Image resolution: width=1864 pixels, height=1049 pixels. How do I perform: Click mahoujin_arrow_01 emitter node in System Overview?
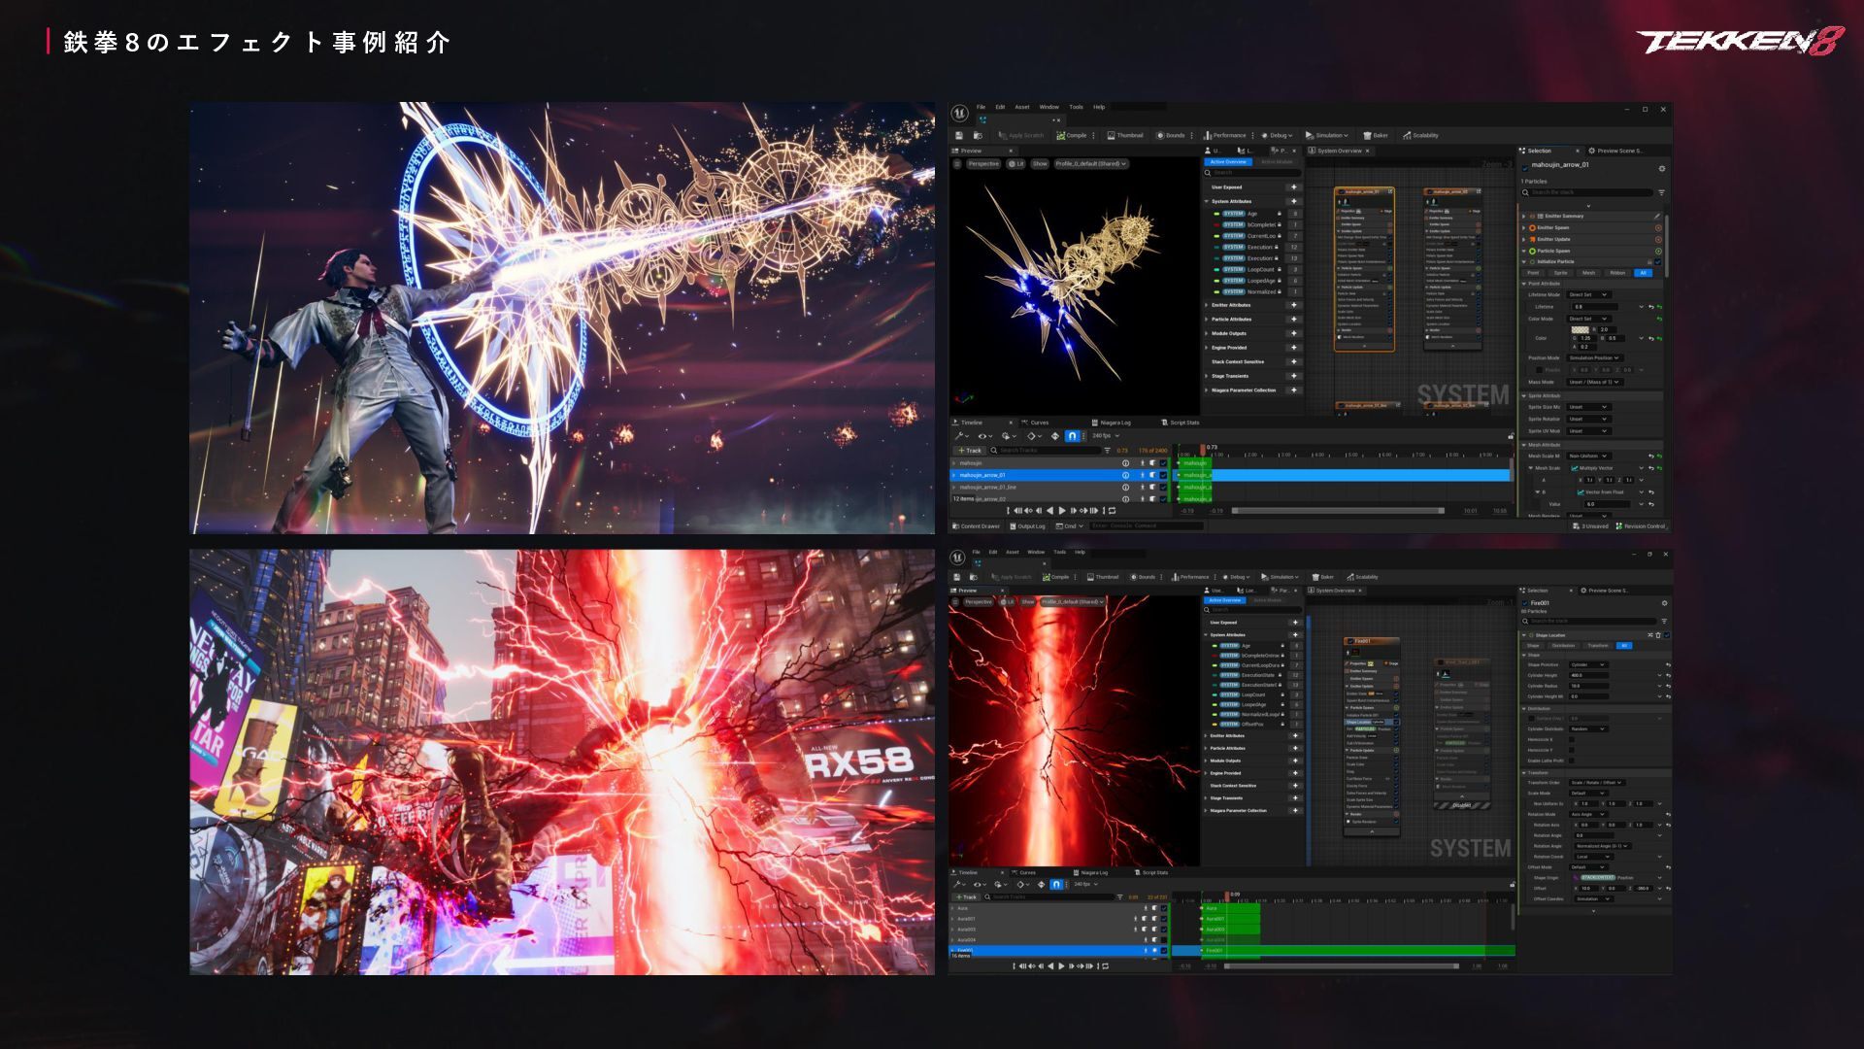pos(1364,269)
